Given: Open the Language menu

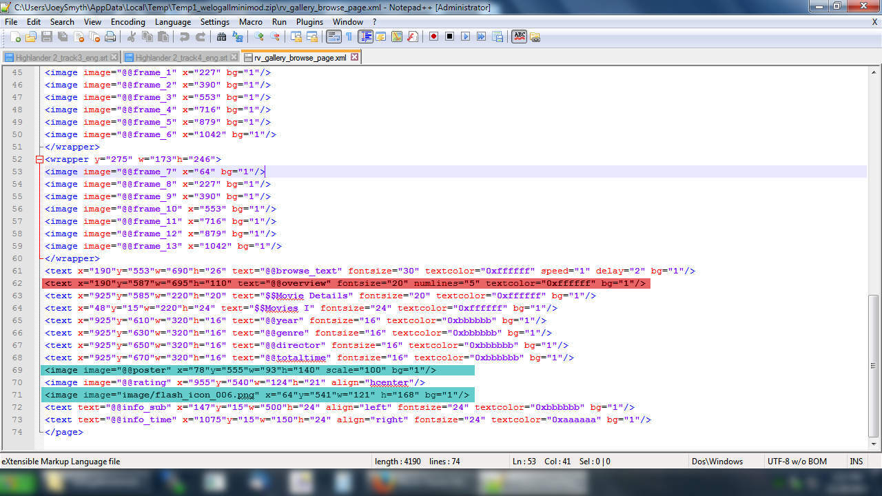Looking at the screenshot, I should pos(172,22).
